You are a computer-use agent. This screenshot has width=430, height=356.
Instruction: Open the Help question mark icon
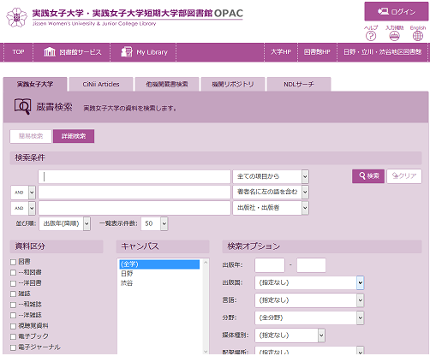click(371, 36)
